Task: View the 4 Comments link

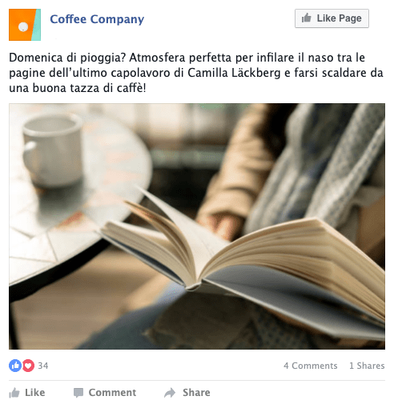Action: [x=311, y=366]
